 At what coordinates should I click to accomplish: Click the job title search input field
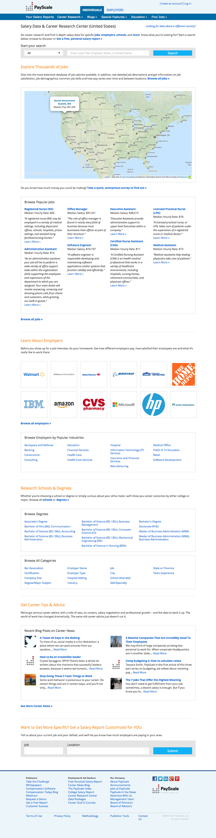tap(108, 53)
